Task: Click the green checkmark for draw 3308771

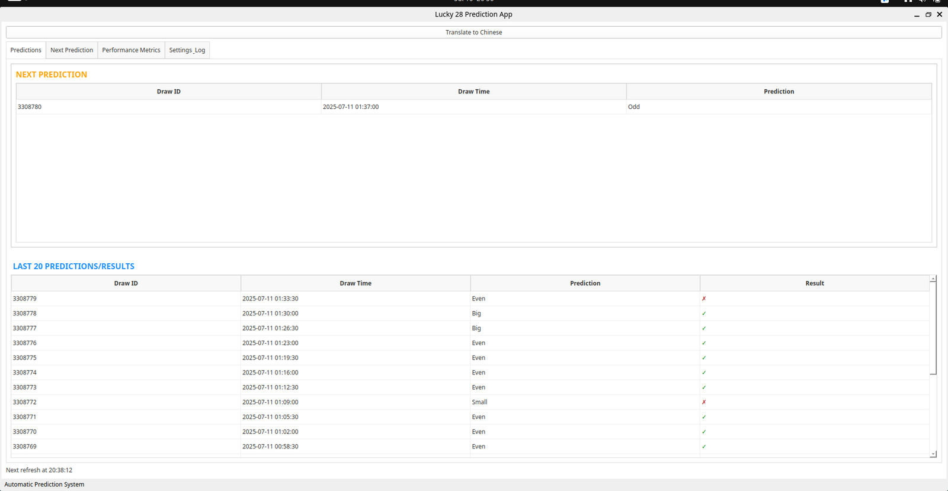Action: pyautogui.click(x=704, y=417)
